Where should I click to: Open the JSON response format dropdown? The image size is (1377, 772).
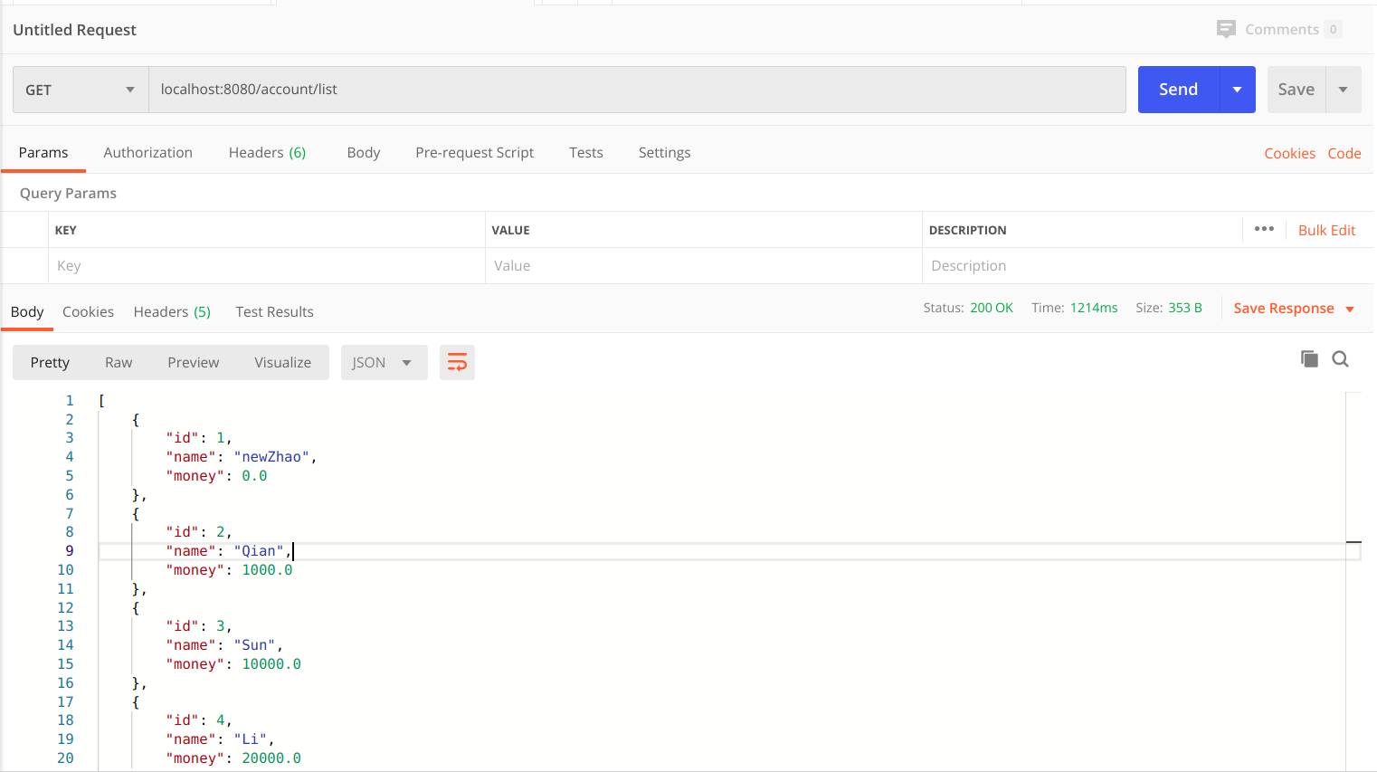pyautogui.click(x=384, y=362)
